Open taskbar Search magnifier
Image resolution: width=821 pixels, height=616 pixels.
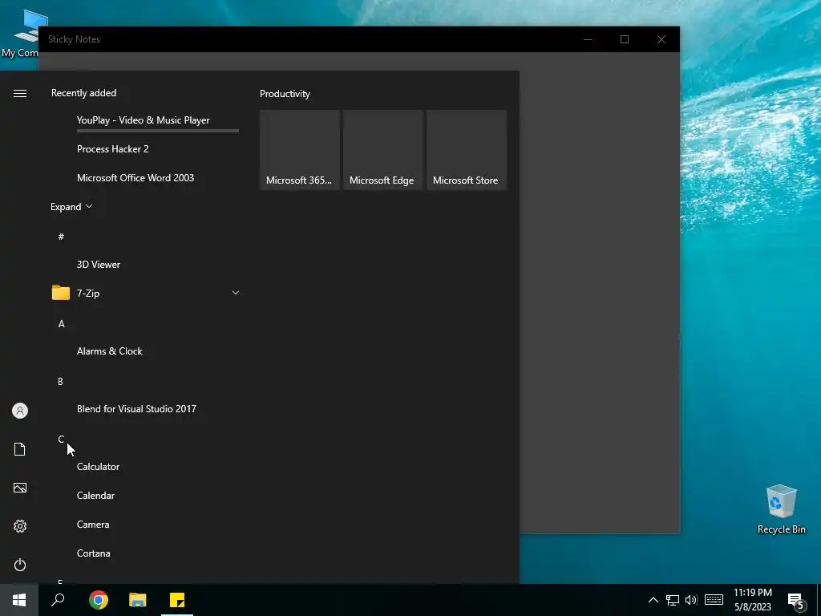point(58,600)
